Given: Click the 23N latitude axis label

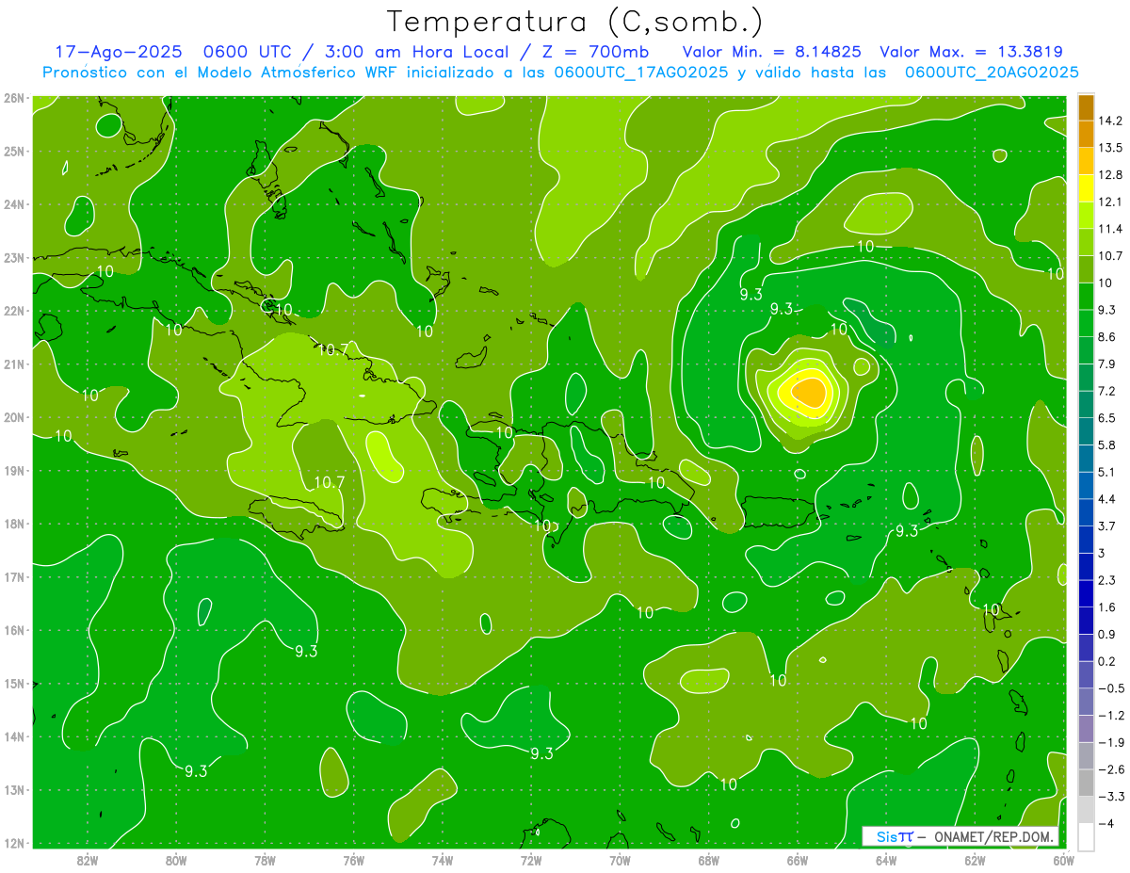Looking at the screenshot, I should [x=13, y=257].
